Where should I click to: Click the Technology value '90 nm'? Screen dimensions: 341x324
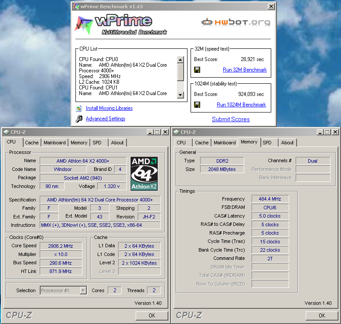click(x=52, y=186)
